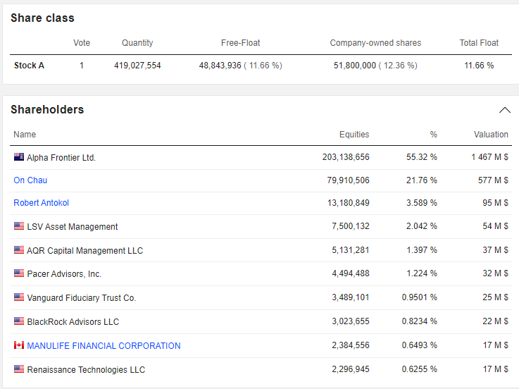
Task: Select the 32 M $ valuation
Action: click(496, 273)
